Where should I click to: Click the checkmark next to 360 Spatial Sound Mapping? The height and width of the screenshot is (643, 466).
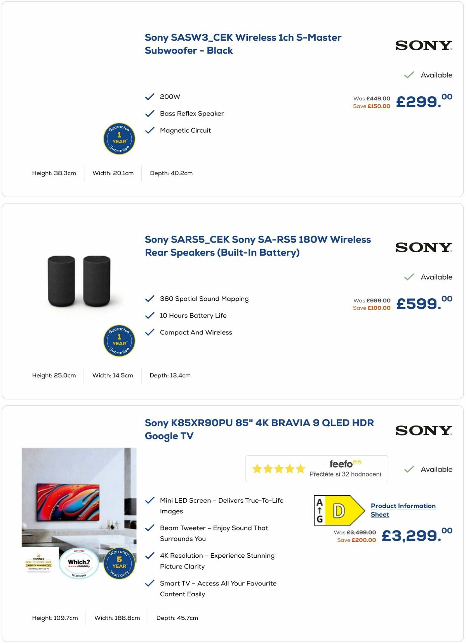[149, 299]
